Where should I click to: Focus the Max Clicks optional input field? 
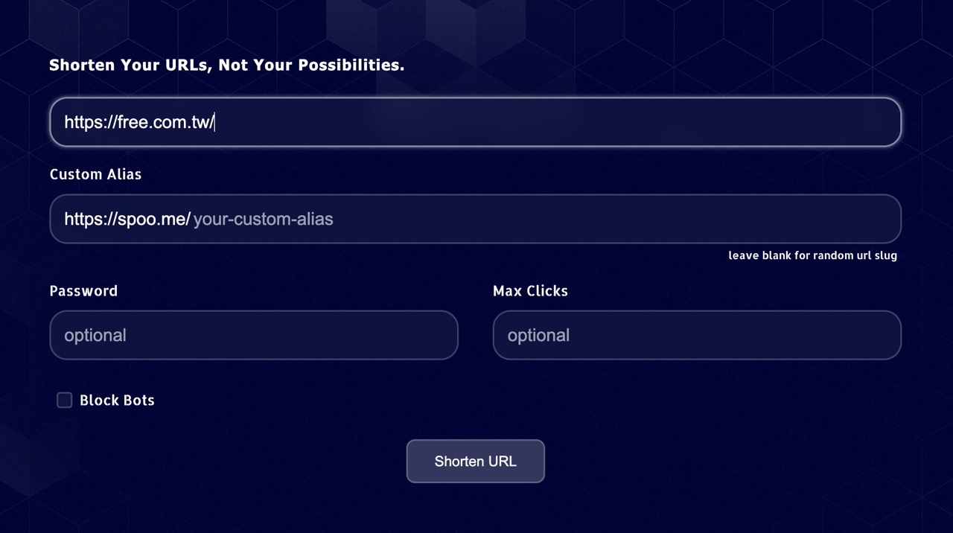pos(697,335)
